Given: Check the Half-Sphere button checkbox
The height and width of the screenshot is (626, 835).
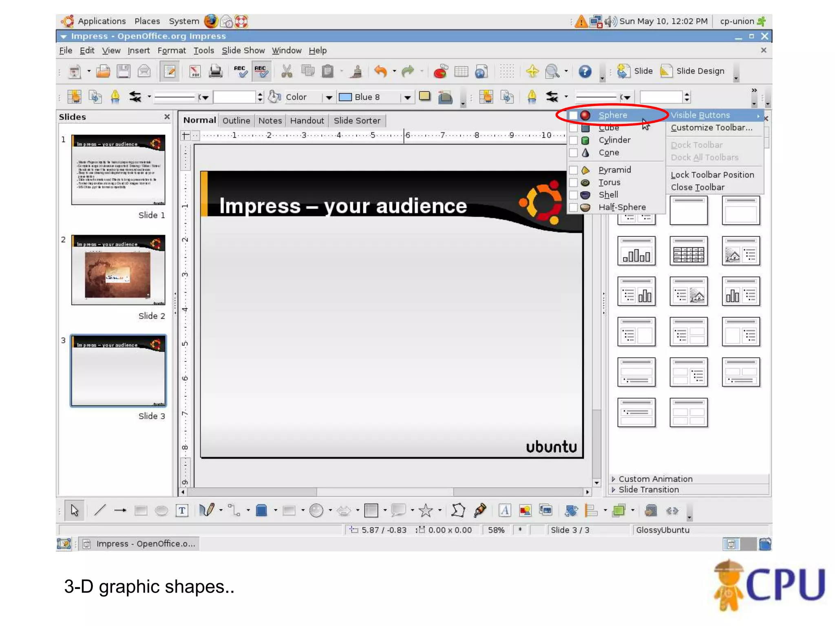Looking at the screenshot, I should click(x=573, y=207).
